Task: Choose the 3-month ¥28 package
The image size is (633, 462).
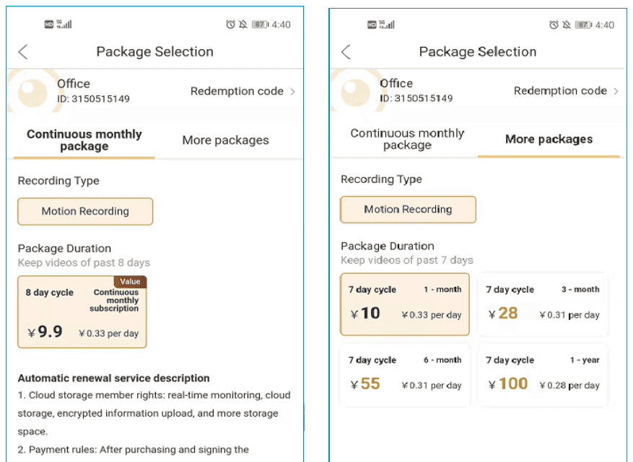Action: coord(543,304)
